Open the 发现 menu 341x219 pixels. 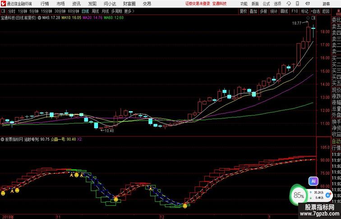[92, 4]
